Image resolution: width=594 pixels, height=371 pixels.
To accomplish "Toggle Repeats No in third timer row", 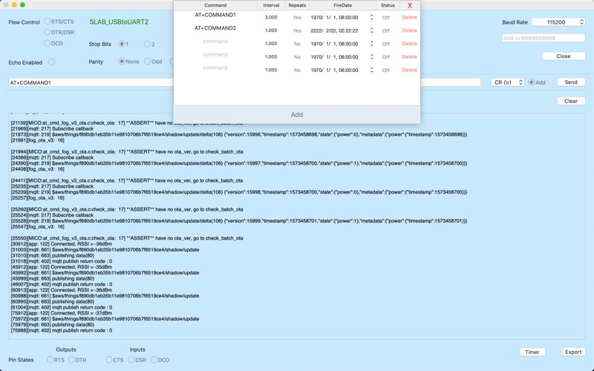I will coord(297,44).
